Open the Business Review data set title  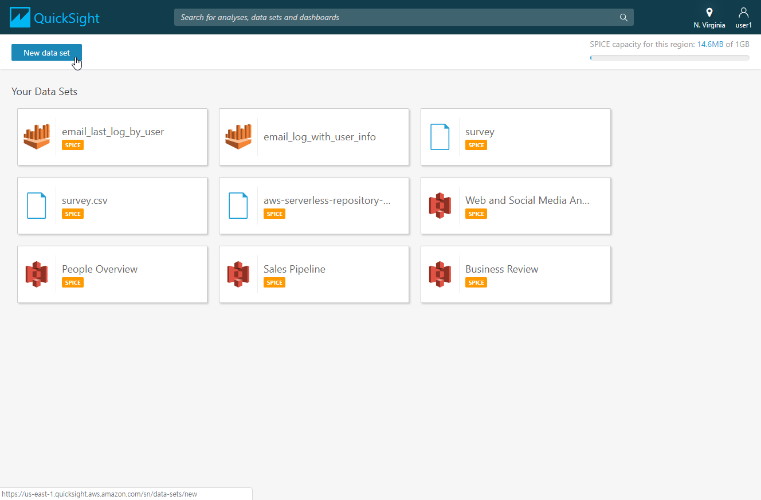502,269
